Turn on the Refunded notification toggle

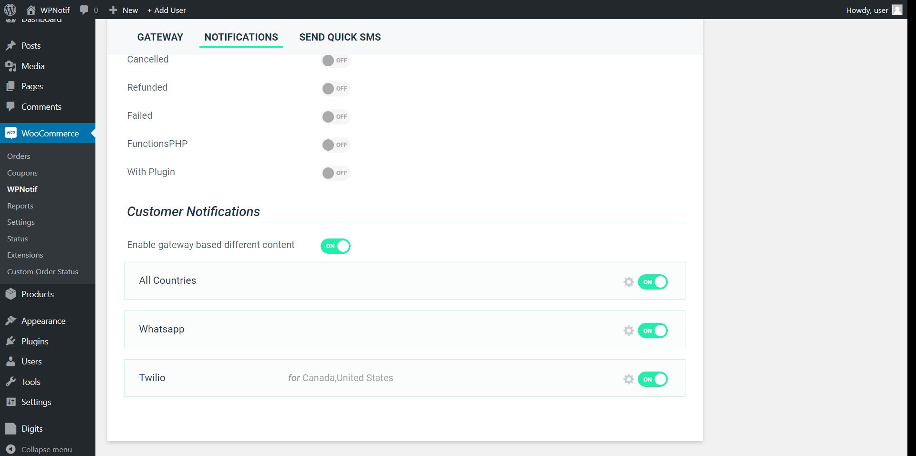(x=336, y=89)
